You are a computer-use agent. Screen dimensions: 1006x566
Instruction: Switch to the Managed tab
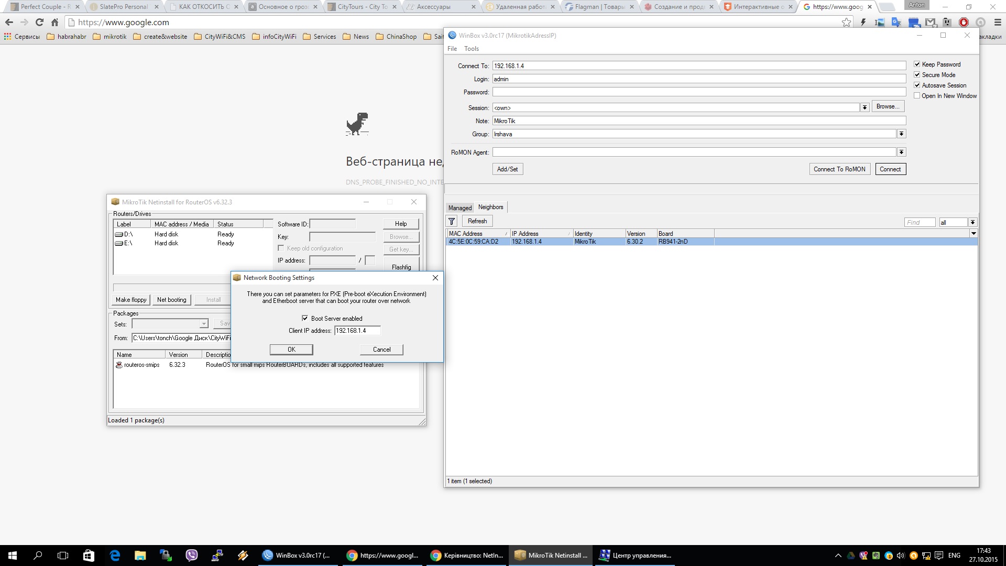[460, 208]
